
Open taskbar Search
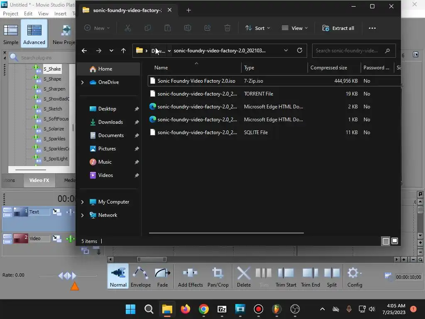click(x=149, y=309)
